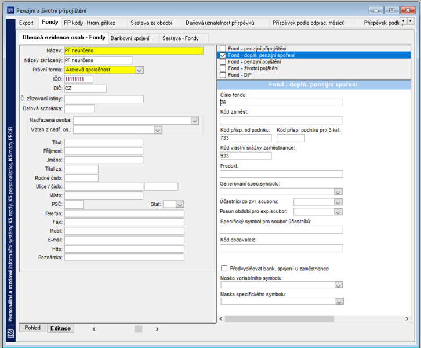Switch to PP kódy - Hrom. příkaz tab

[x=89, y=23]
